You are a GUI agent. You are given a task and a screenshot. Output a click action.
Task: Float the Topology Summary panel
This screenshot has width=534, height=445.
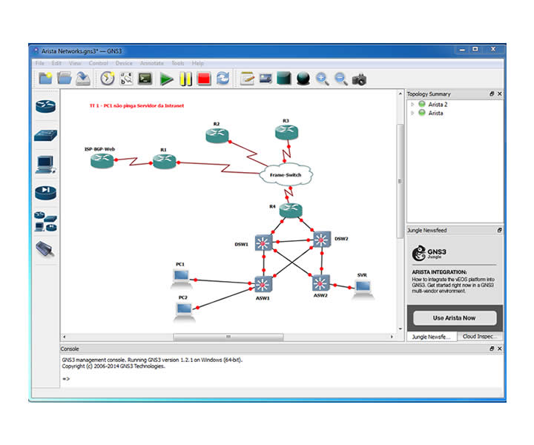pyautogui.click(x=492, y=94)
